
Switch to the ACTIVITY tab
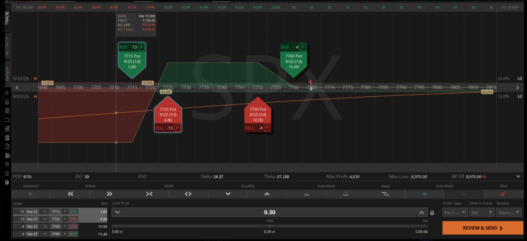click(7, 46)
